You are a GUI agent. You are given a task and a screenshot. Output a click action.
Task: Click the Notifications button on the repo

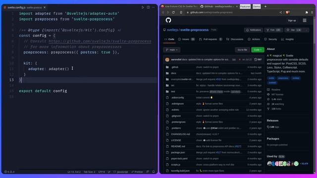click(254, 30)
